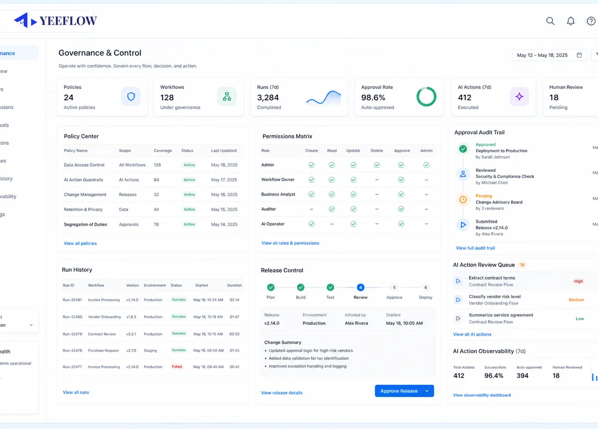
Task: Click the Approved checkmark audit icon
Action: (x=463, y=148)
